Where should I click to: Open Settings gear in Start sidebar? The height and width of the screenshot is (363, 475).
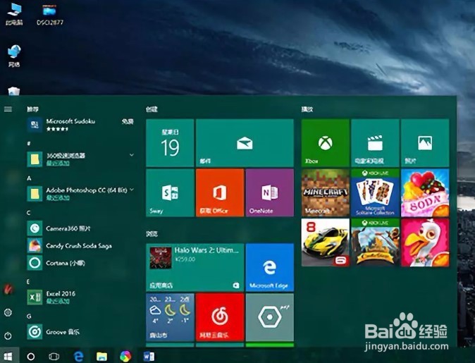(8, 312)
